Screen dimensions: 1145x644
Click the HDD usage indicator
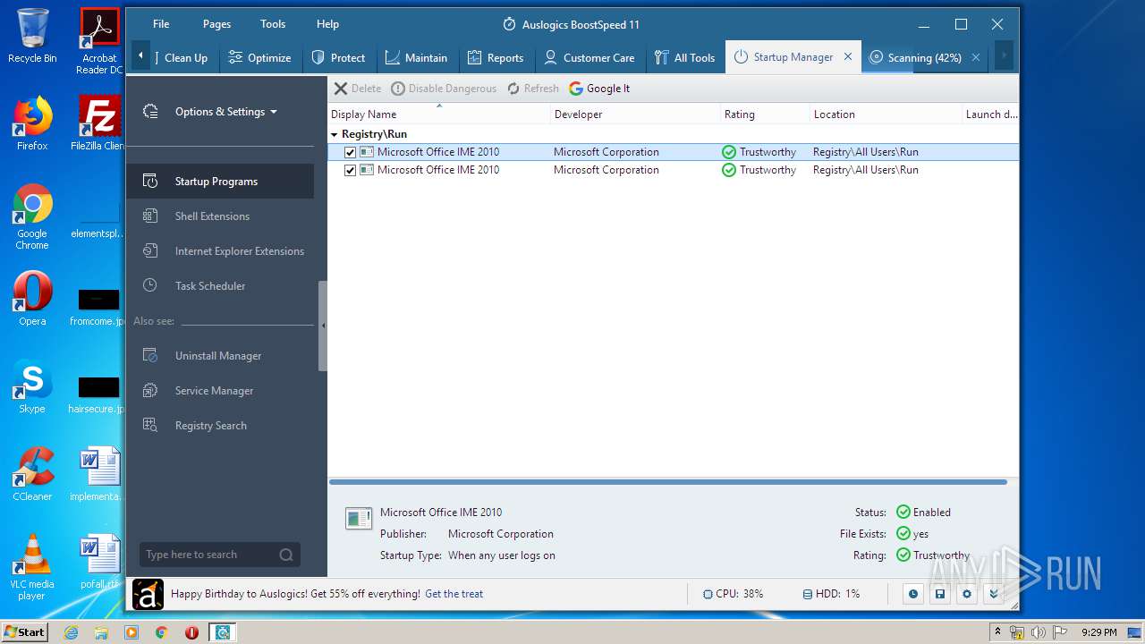point(831,594)
